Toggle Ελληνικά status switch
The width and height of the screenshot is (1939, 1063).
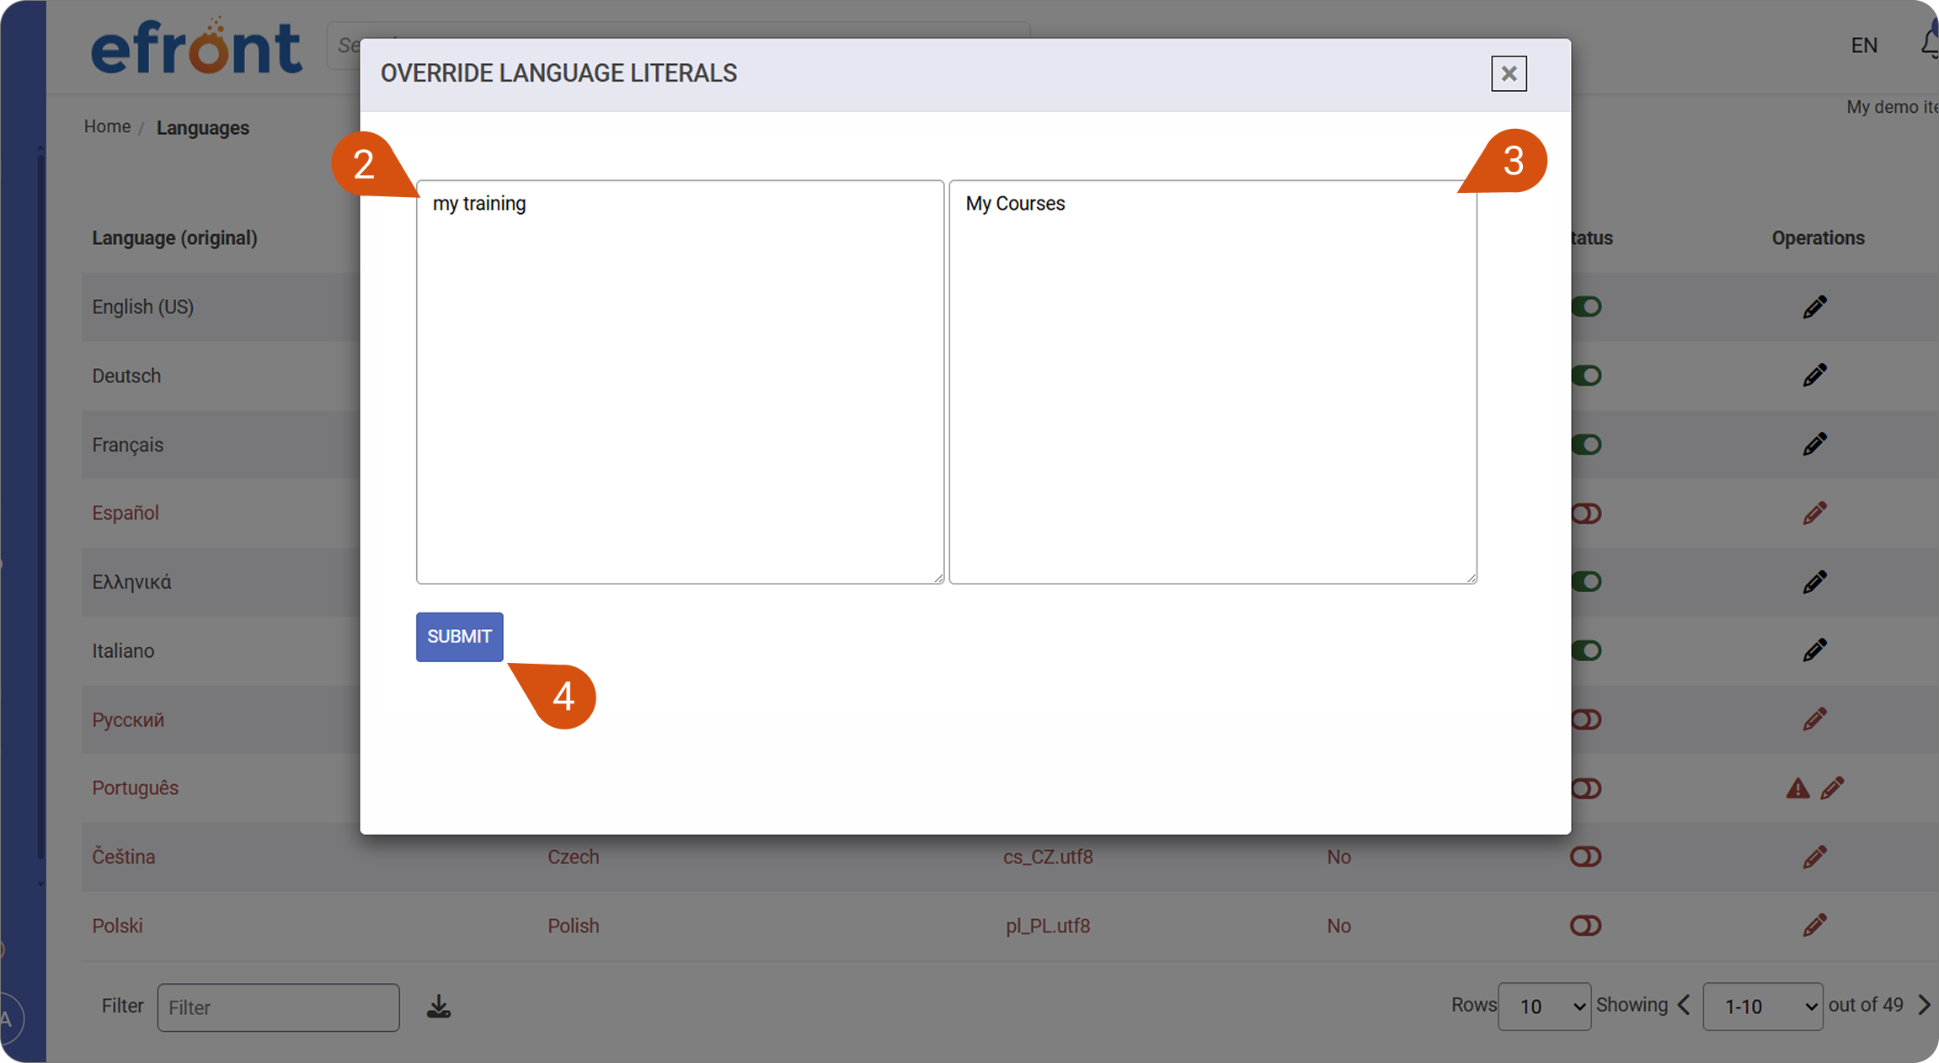point(1586,582)
